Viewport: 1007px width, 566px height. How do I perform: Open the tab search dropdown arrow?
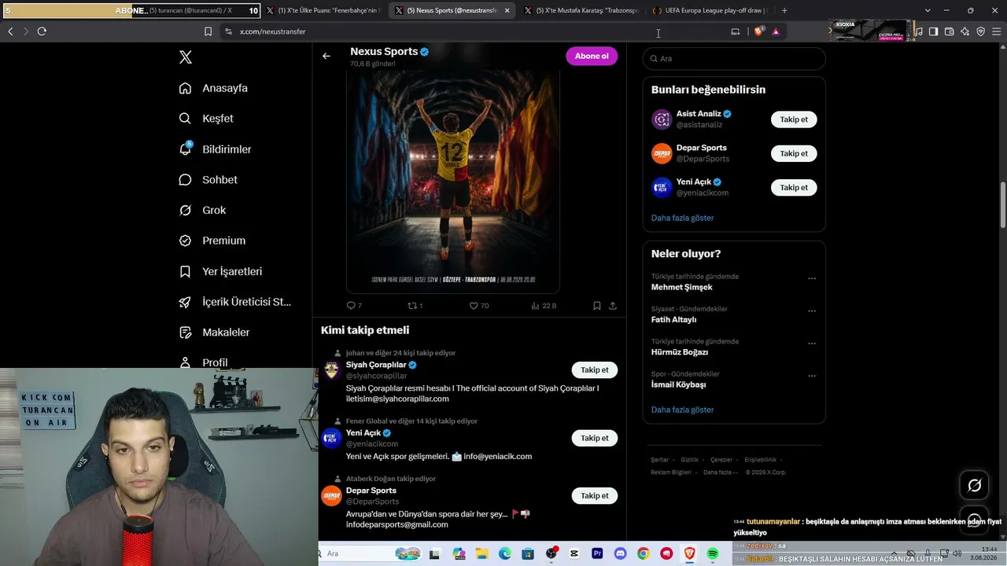click(x=928, y=10)
